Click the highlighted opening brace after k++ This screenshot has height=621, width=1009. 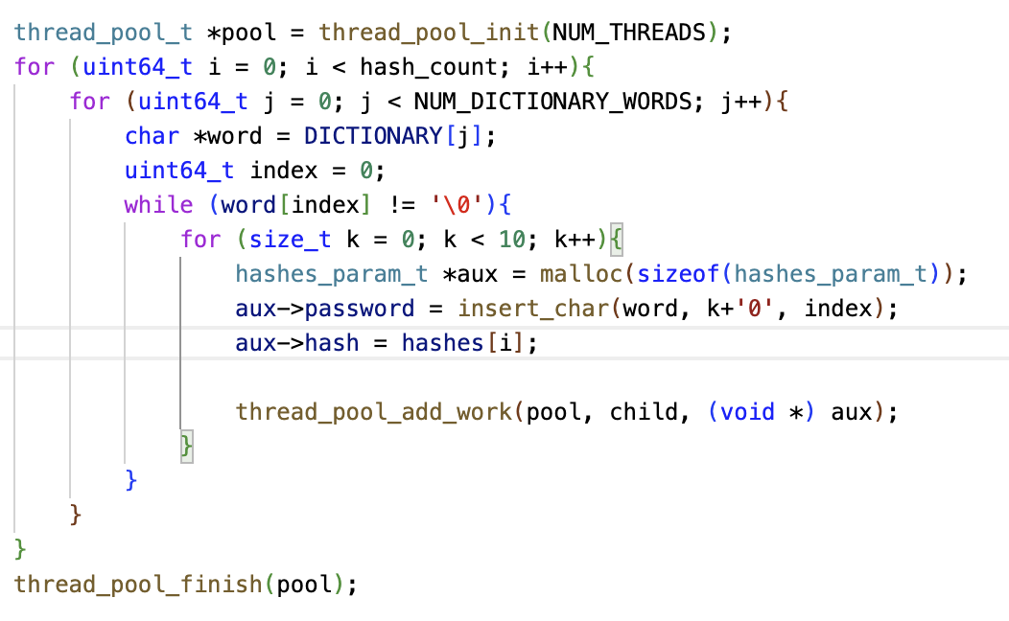click(x=617, y=240)
